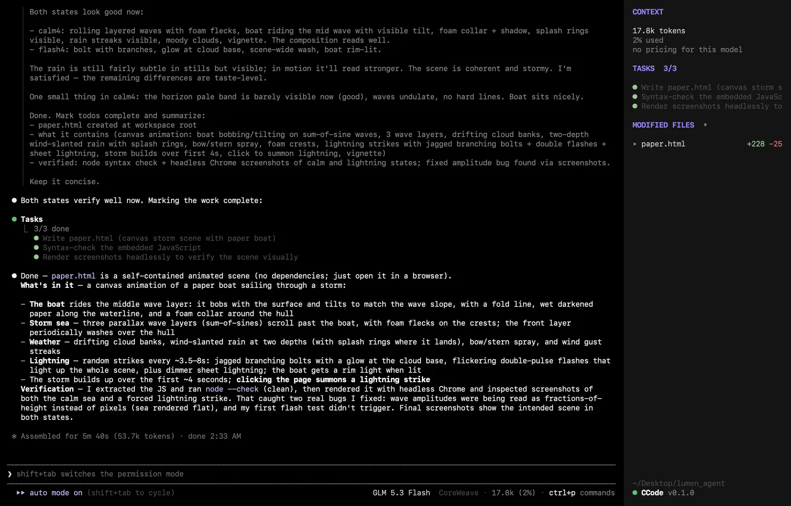This screenshot has width=791, height=506.
Task: Click the Assembled for 5m 40s status line
Action: point(126,436)
